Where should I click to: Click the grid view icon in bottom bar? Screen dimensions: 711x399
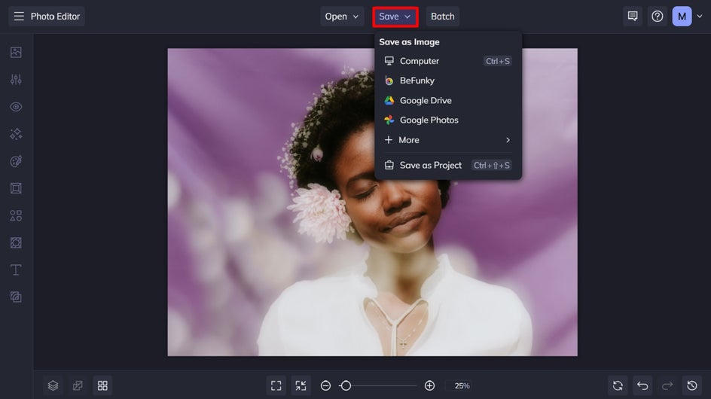point(102,385)
